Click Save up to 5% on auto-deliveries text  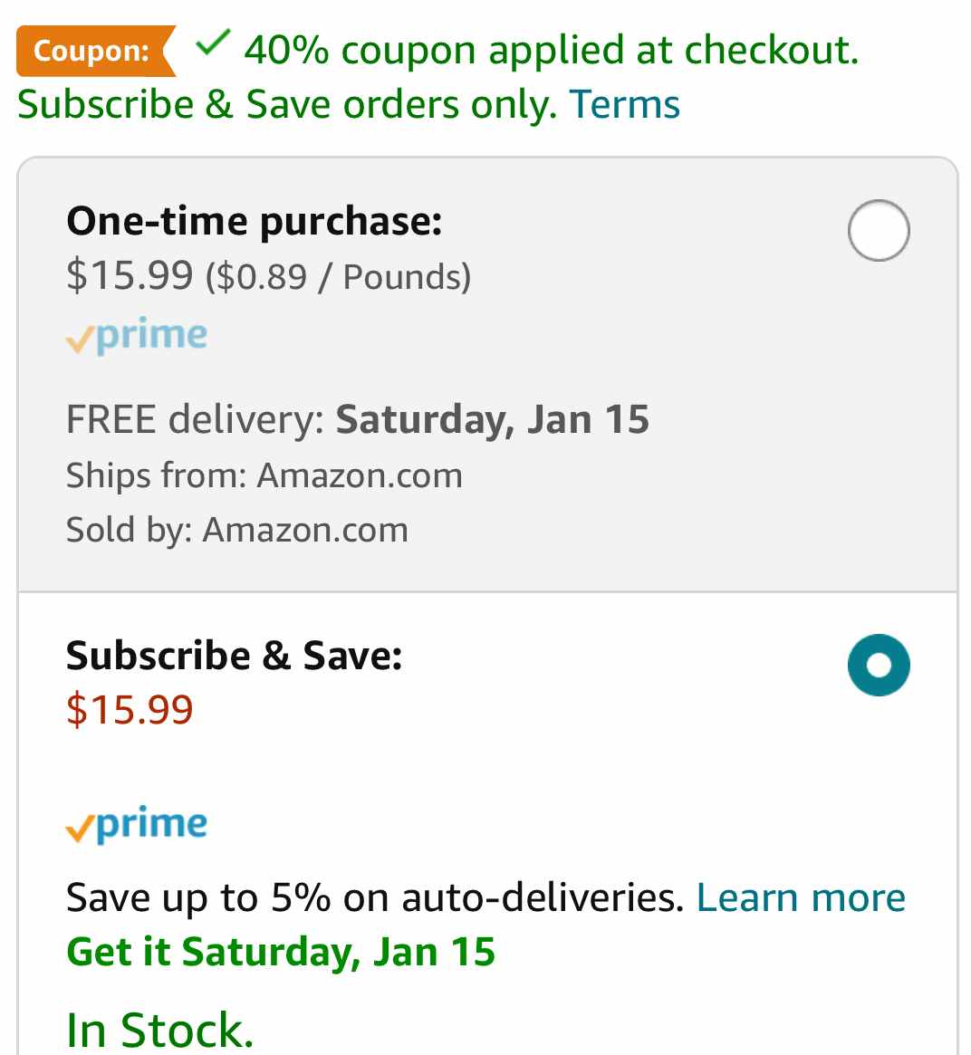point(375,898)
